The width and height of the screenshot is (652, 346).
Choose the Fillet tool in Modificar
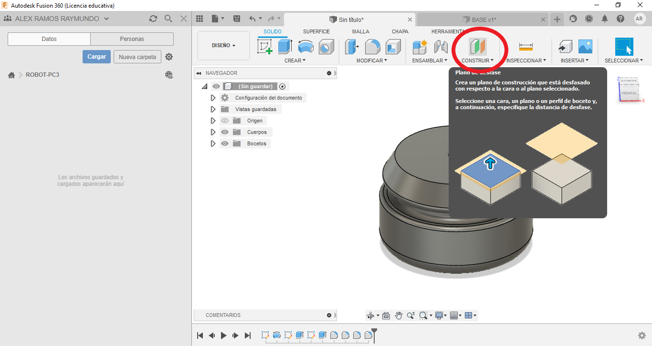pyautogui.click(x=372, y=47)
